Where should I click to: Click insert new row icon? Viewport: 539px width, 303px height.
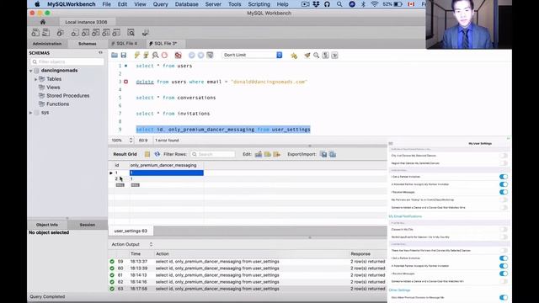coord(268,154)
